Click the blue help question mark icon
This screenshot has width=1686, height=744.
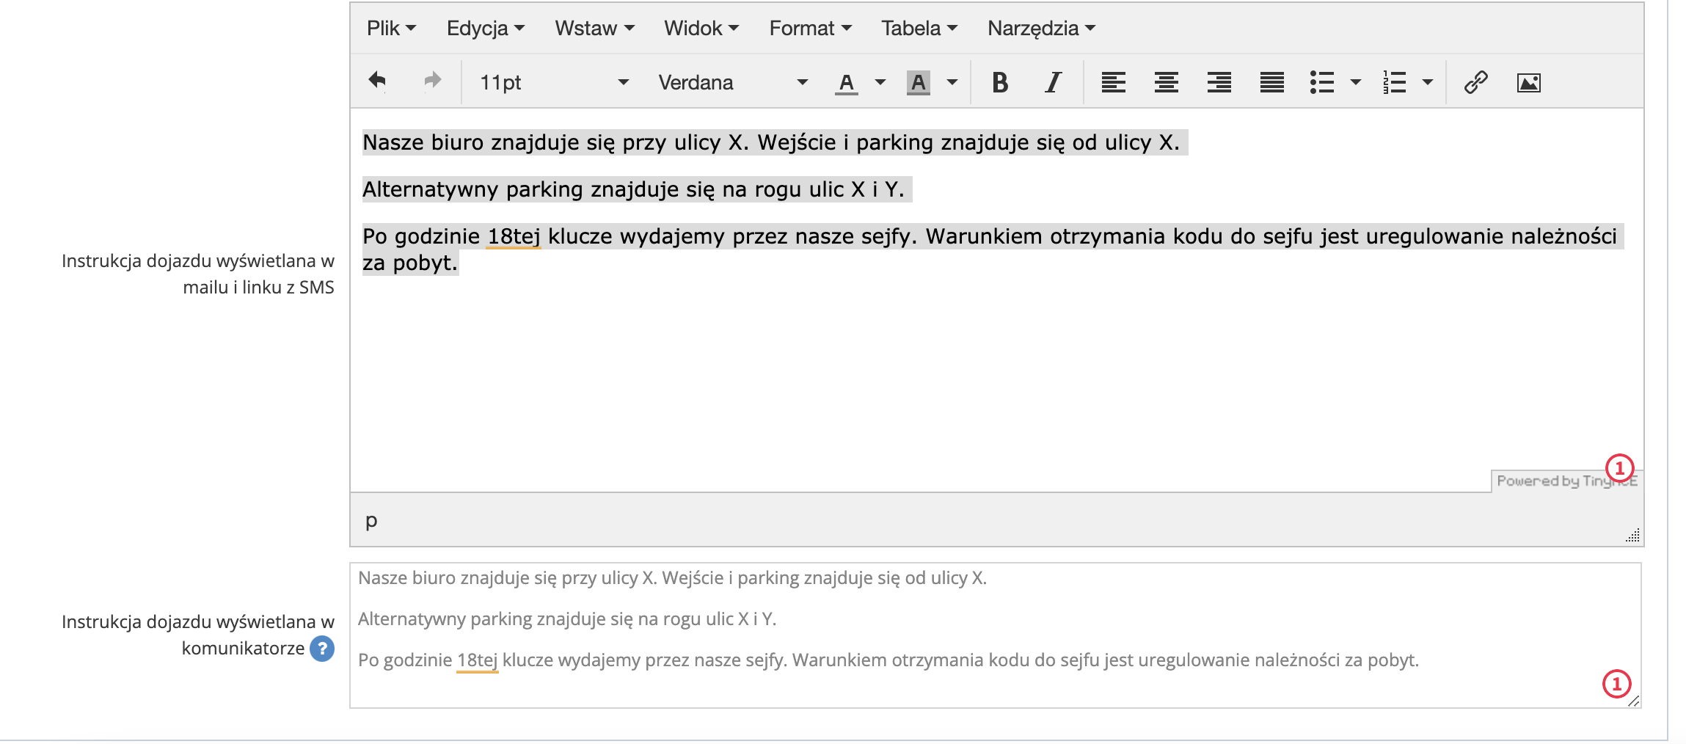[x=322, y=649]
